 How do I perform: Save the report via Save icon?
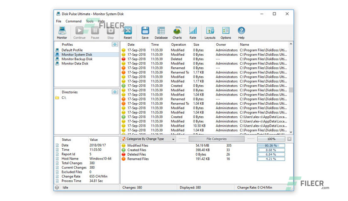point(145,32)
